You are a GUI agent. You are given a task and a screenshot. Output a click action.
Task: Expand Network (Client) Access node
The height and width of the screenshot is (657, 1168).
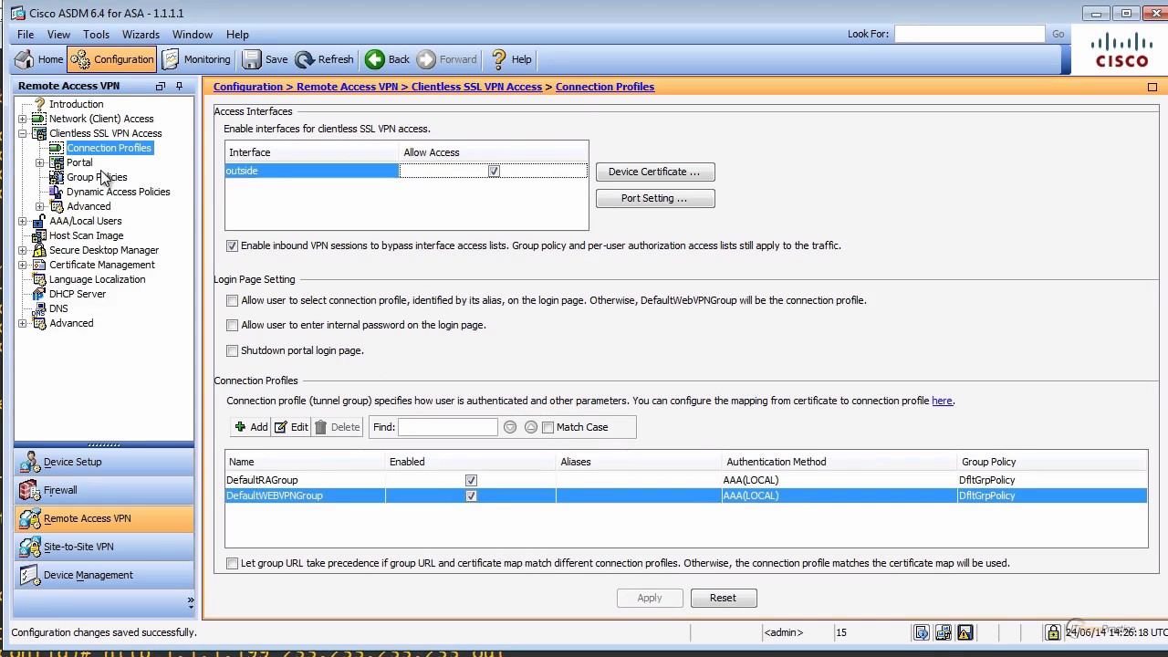22,119
